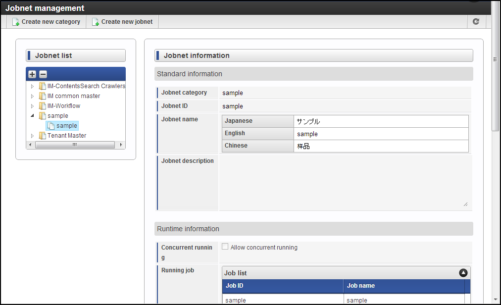Expand the IM-Workflow tree node
The image size is (501, 305).
coord(32,106)
